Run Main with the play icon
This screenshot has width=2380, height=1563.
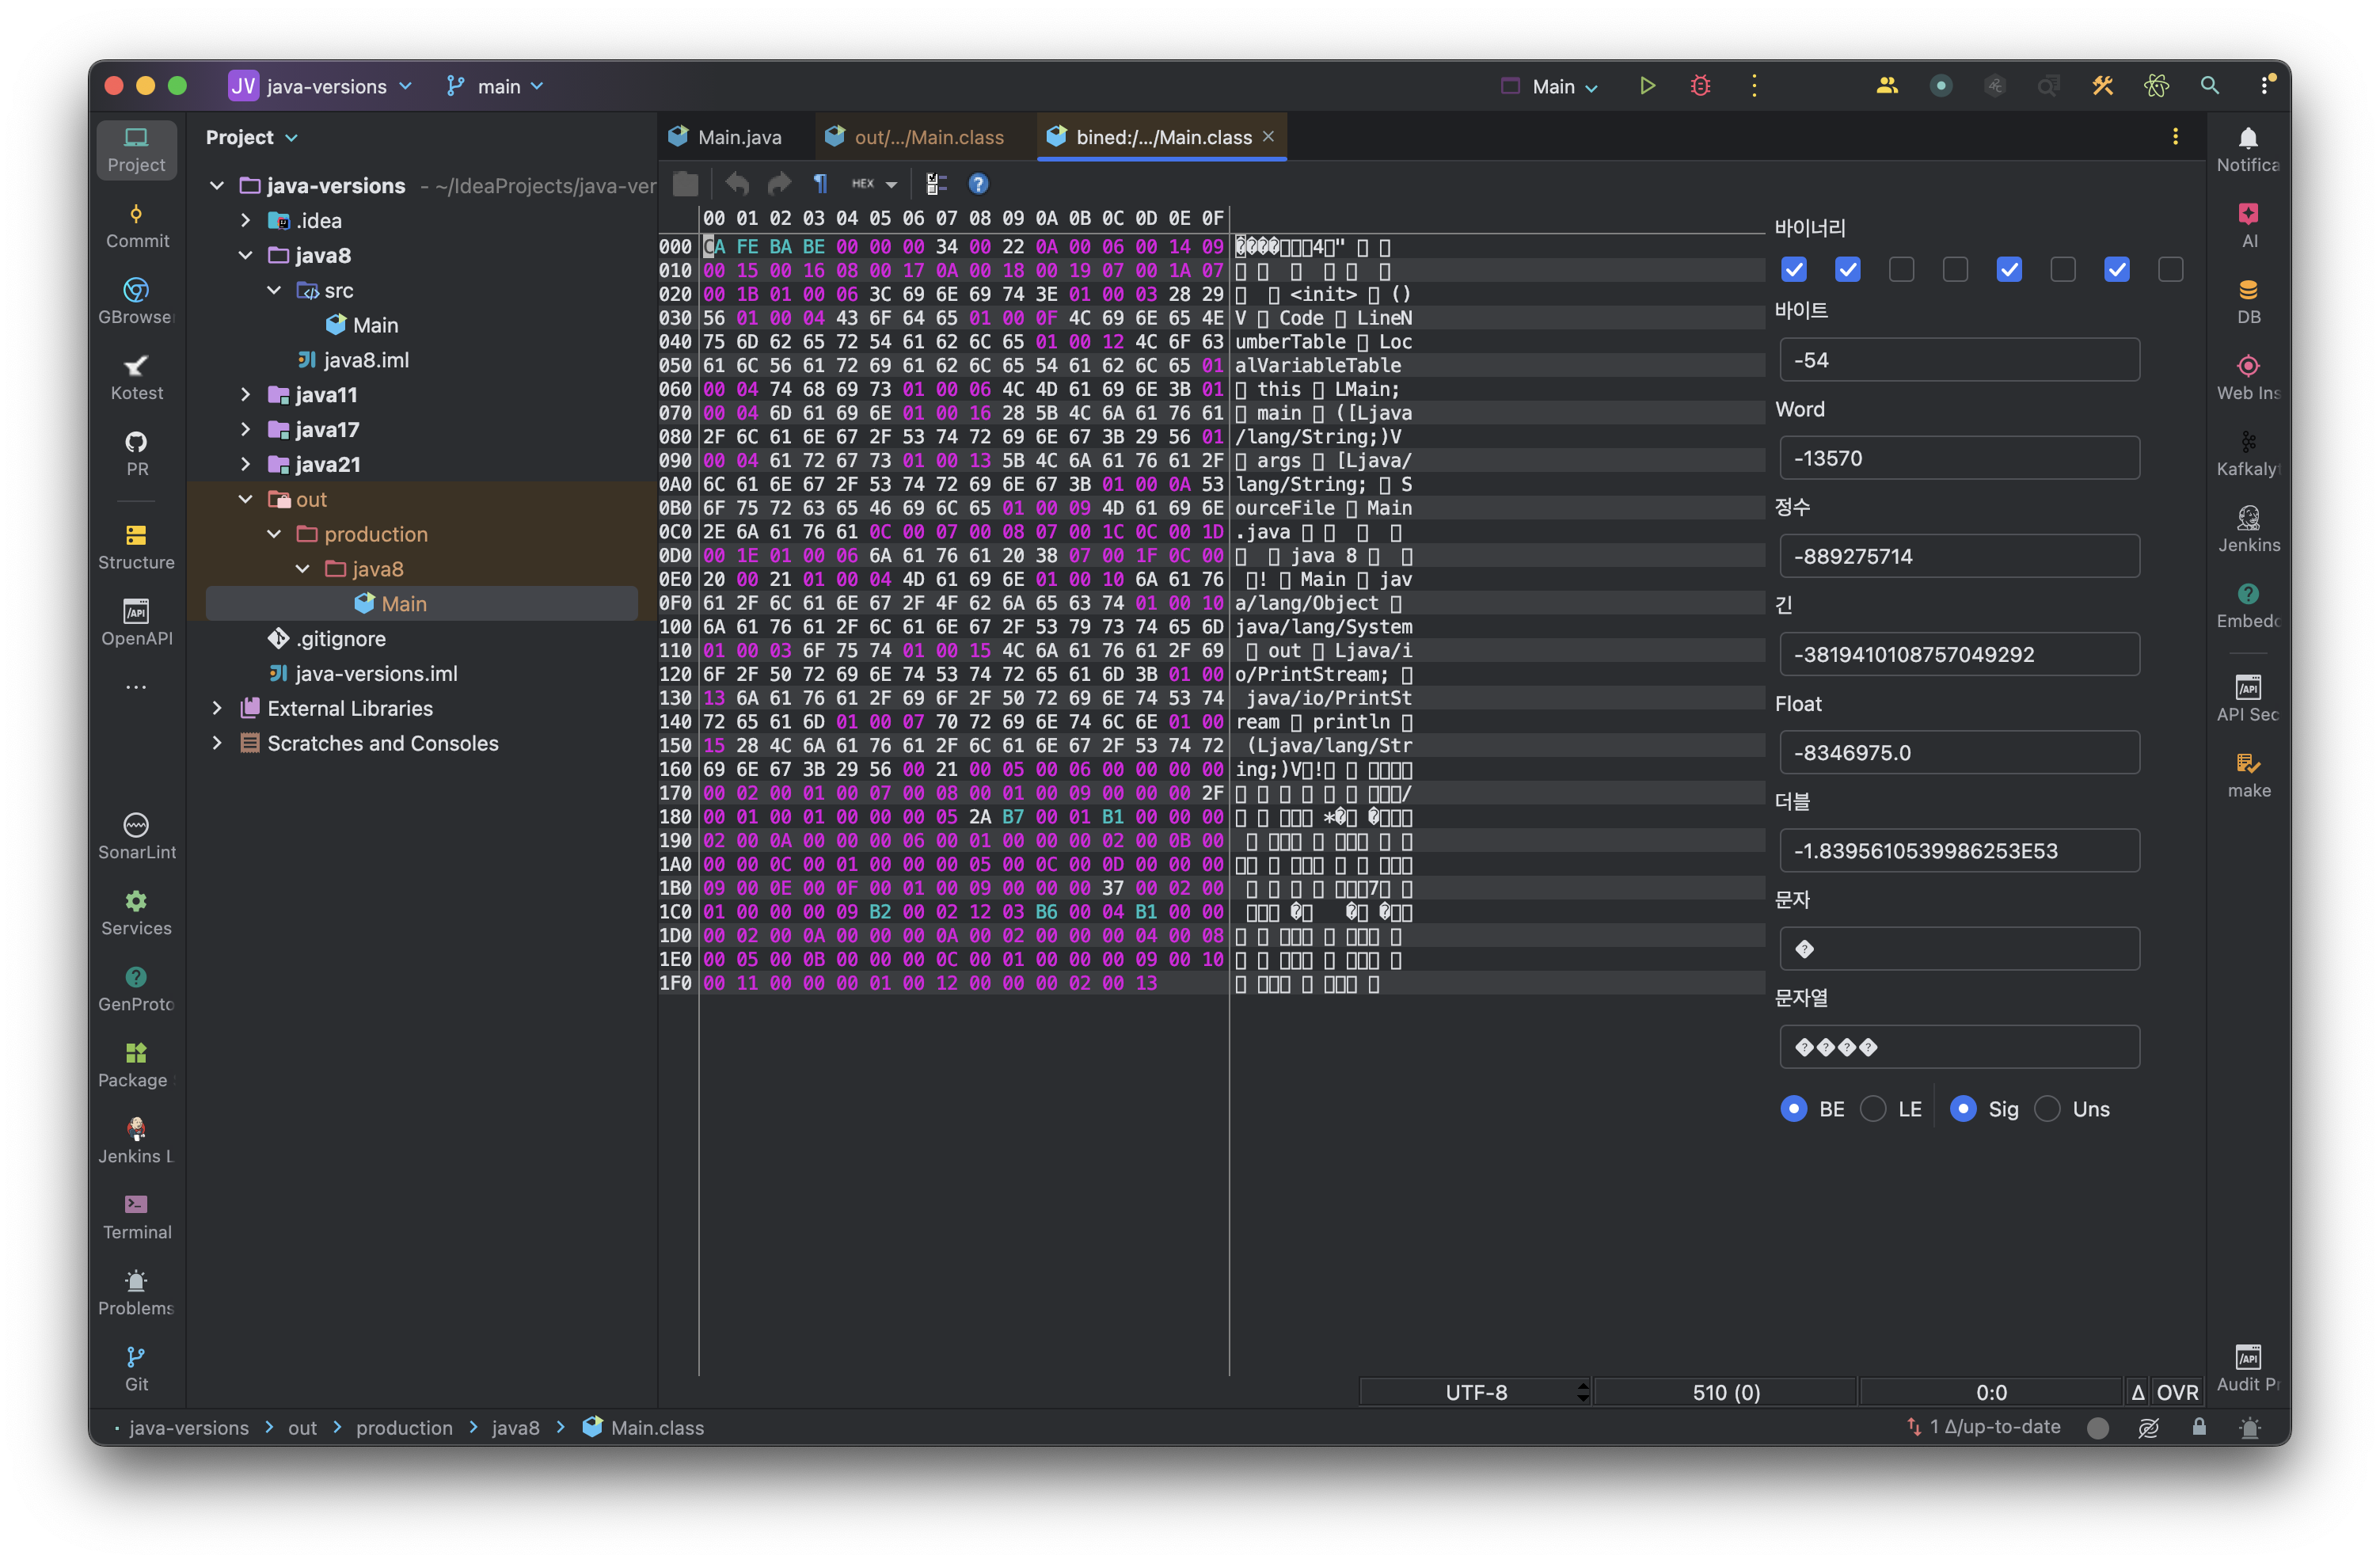1647,86
